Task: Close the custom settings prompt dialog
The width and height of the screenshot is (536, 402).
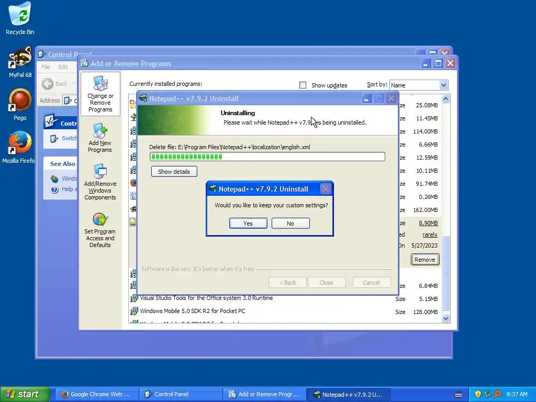Action: 326,188
